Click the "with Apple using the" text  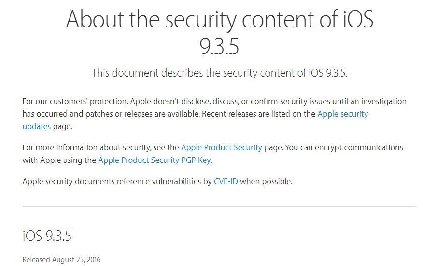pos(59,160)
